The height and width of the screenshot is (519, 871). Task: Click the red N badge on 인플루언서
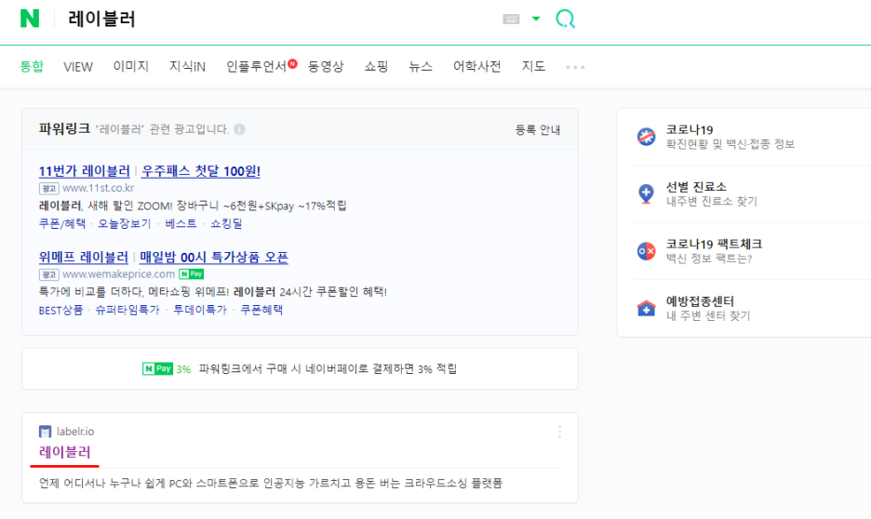coord(293,64)
